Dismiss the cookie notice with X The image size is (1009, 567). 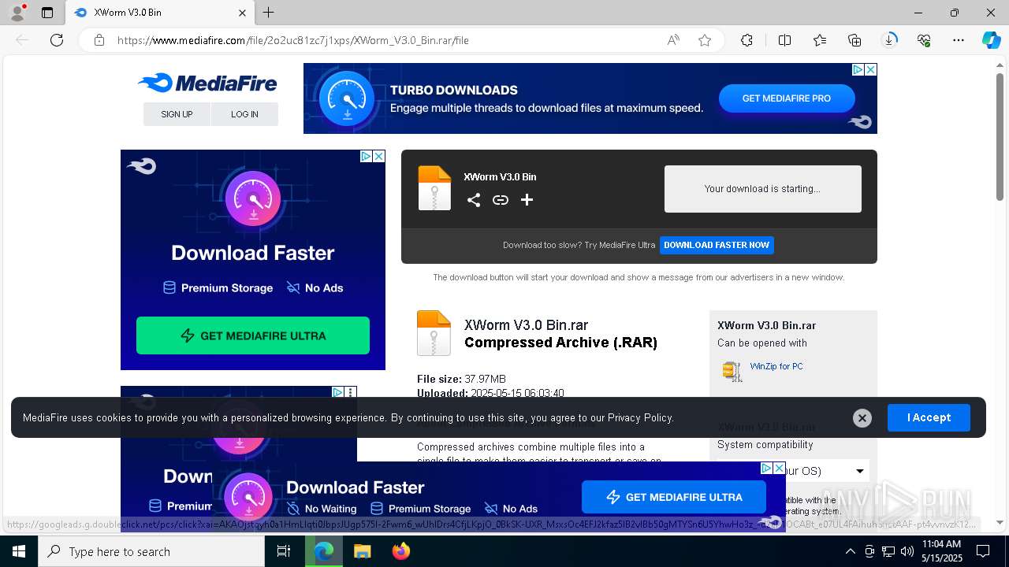862,418
